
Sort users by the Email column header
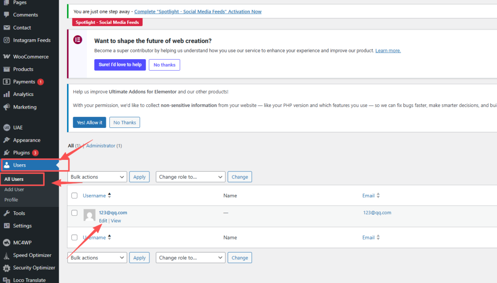(x=368, y=196)
